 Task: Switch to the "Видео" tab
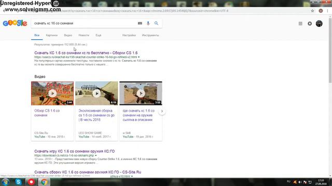pyautogui.click(x=68, y=35)
